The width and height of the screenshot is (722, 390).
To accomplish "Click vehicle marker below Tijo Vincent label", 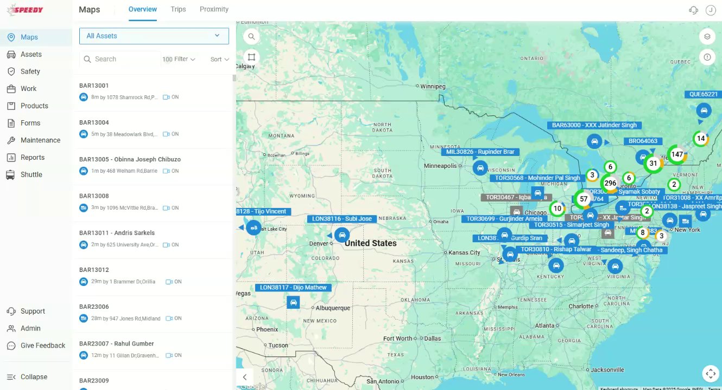I will [254, 227].
